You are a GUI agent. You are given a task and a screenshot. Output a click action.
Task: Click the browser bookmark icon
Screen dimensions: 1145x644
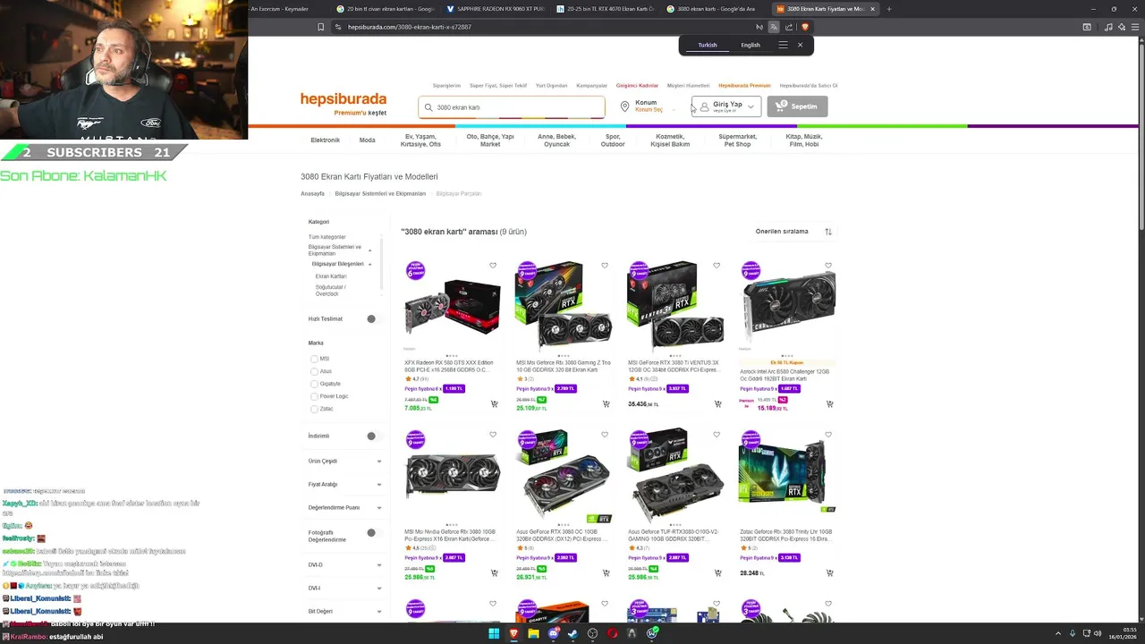point(320,27)
